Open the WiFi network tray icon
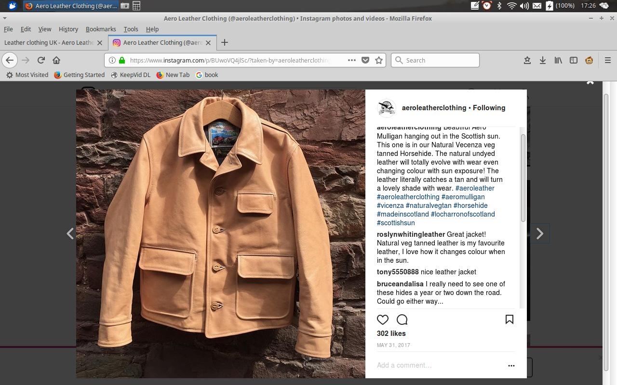The width and height of the screenshot is (617, 385). click(512, 6)
